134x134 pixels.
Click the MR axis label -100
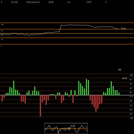[x=131, y=118]
